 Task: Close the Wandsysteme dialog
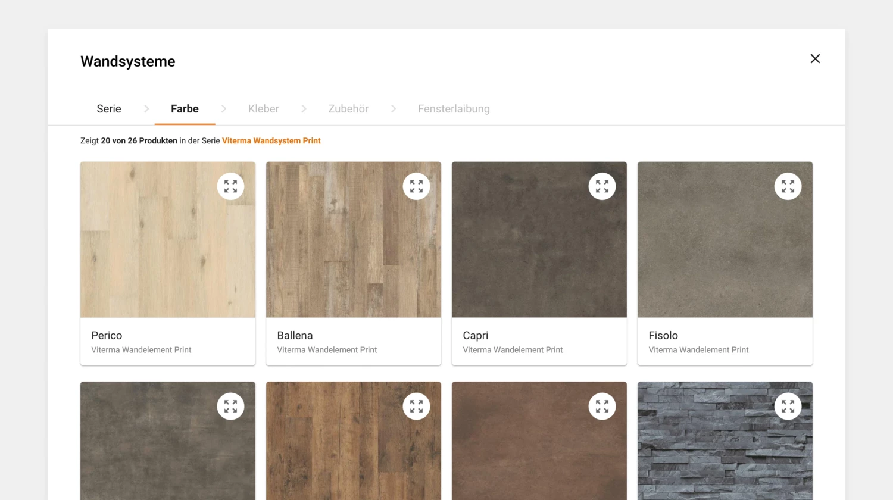[x=815, y=58]
